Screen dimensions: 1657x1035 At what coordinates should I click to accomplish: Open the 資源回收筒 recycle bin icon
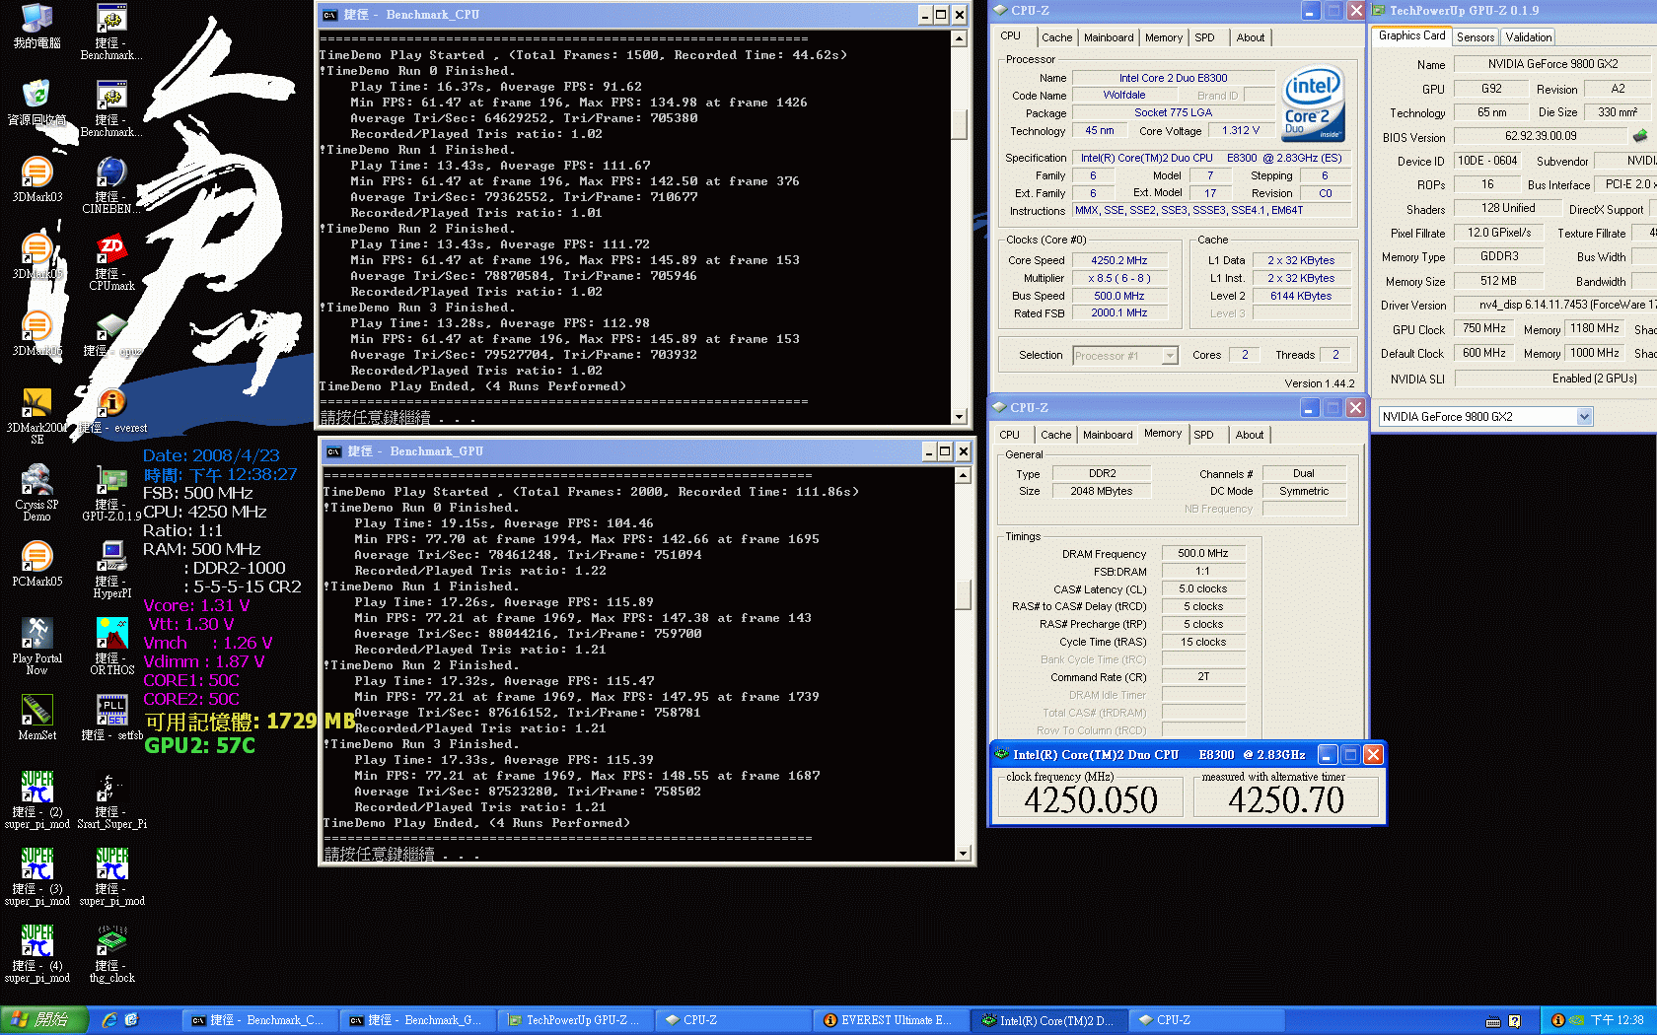pyautogui.click(x=36, y=103)
